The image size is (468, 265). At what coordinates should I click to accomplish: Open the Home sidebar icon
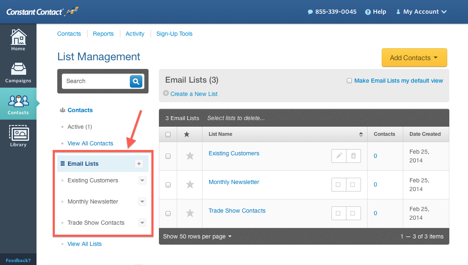18,40
